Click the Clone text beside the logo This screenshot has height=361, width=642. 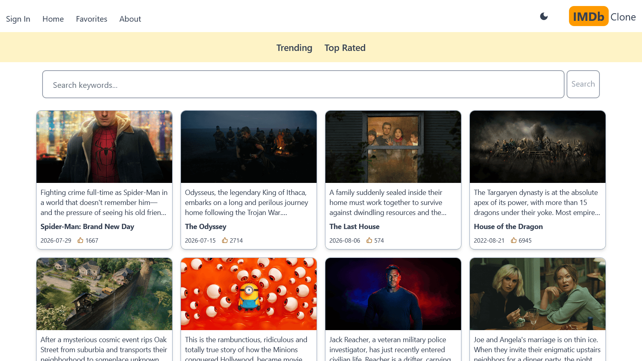(x=623, y=17)
